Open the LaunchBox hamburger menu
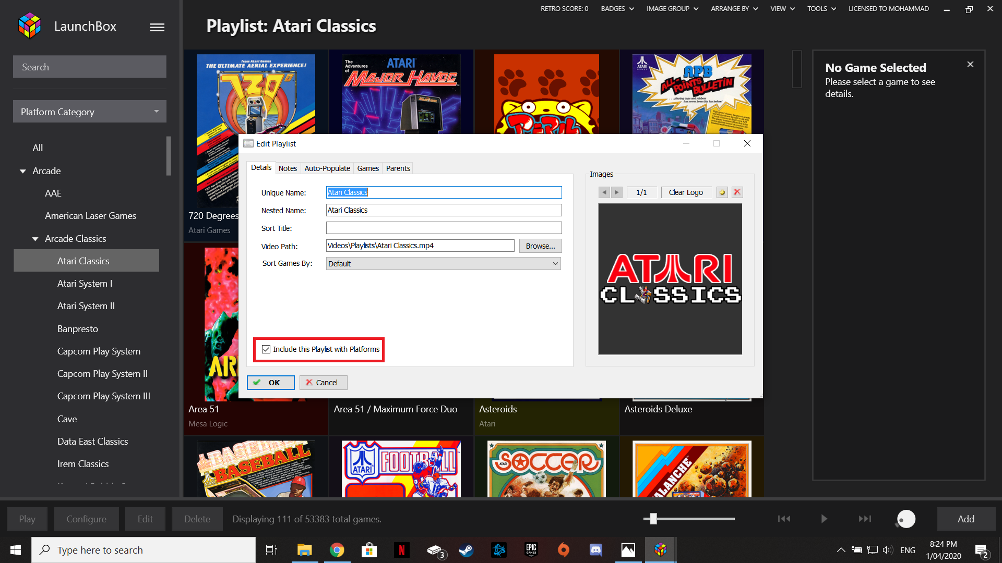1002x563 pixels. pyautogui.click(x=157, y=27)
